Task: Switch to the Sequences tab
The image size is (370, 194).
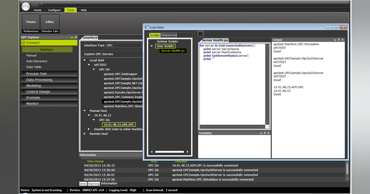Action: 169,35
